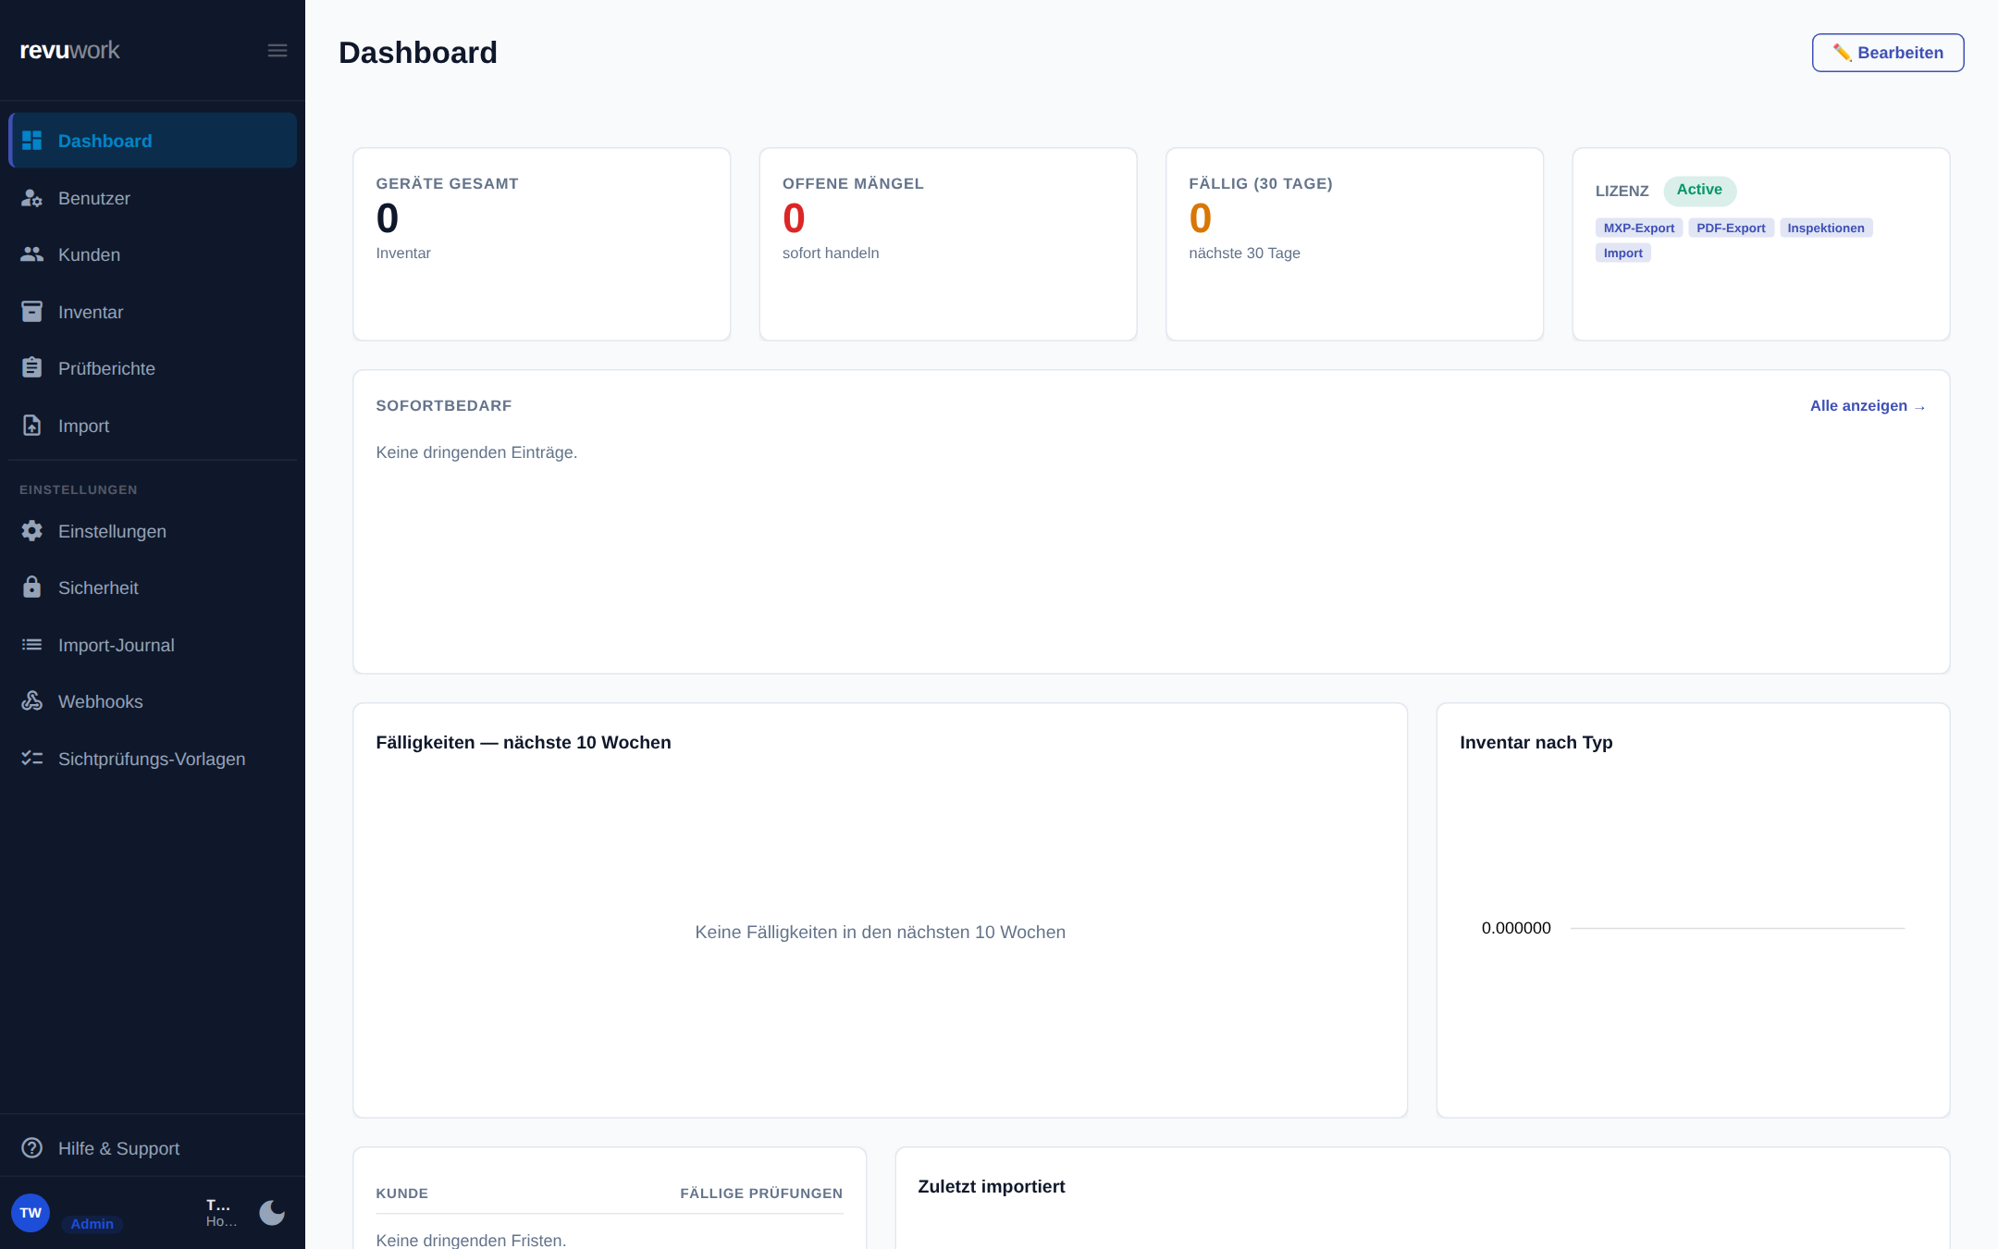Click the Inventar archive box icon
Viewport: 1998px width, 1249px height.
pos(32,312)
